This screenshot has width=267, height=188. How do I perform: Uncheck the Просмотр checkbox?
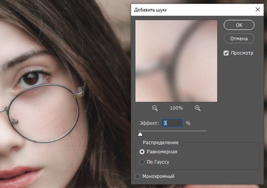226,53
